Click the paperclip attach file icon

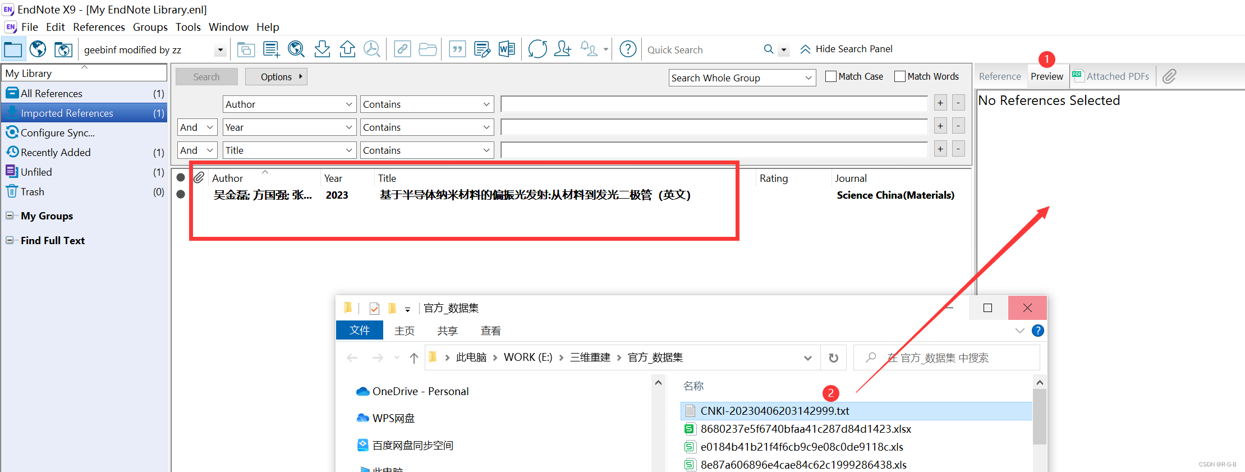click(1169, 76)
